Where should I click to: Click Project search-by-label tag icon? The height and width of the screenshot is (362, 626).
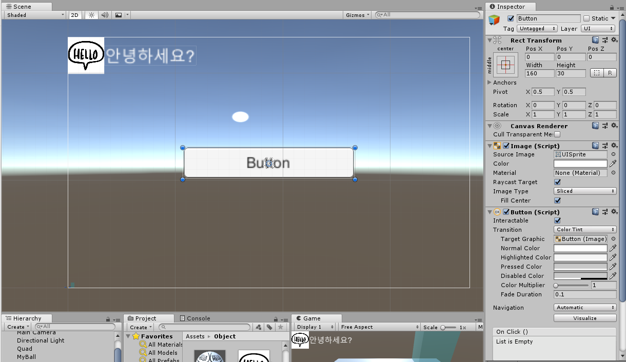pyautogui.click(x=269, y=327)
